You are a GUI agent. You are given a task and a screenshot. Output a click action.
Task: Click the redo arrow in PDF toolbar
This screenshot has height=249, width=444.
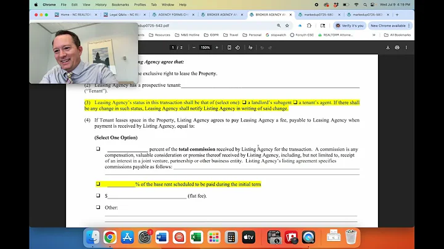click(270, 47)
